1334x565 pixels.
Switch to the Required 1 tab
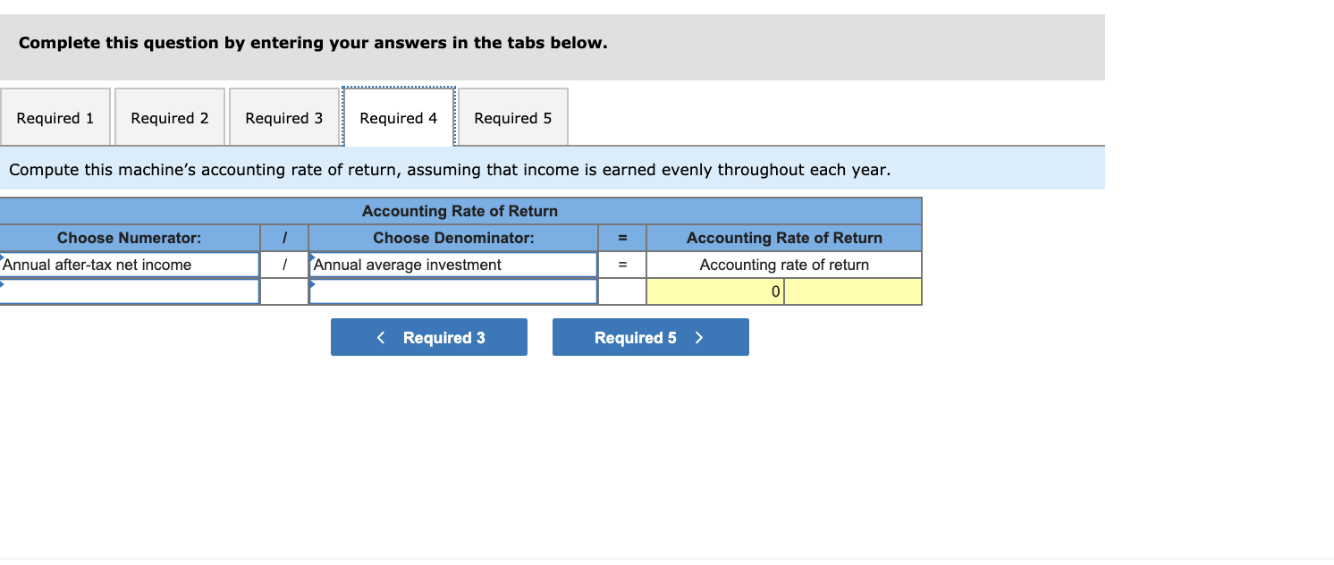[x=55, y=117]
